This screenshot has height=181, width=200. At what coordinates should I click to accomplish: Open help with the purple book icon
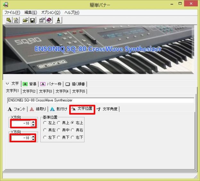(49, 20)
